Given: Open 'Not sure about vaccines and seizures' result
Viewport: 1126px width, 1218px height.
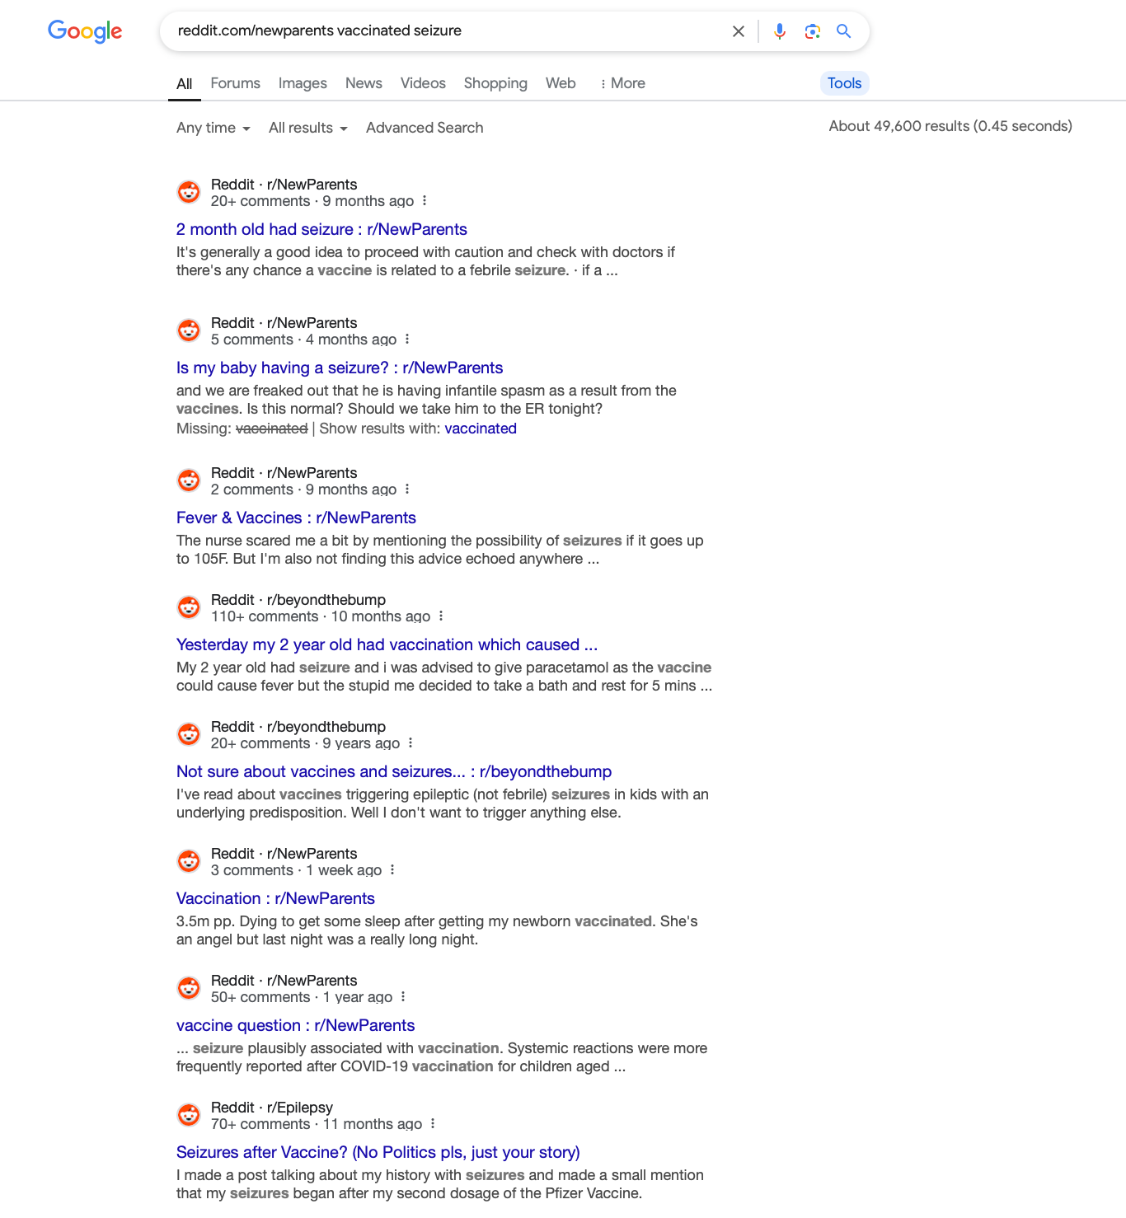Looking at the screenshot, I should pyautogui.click(x=394, y=771).
